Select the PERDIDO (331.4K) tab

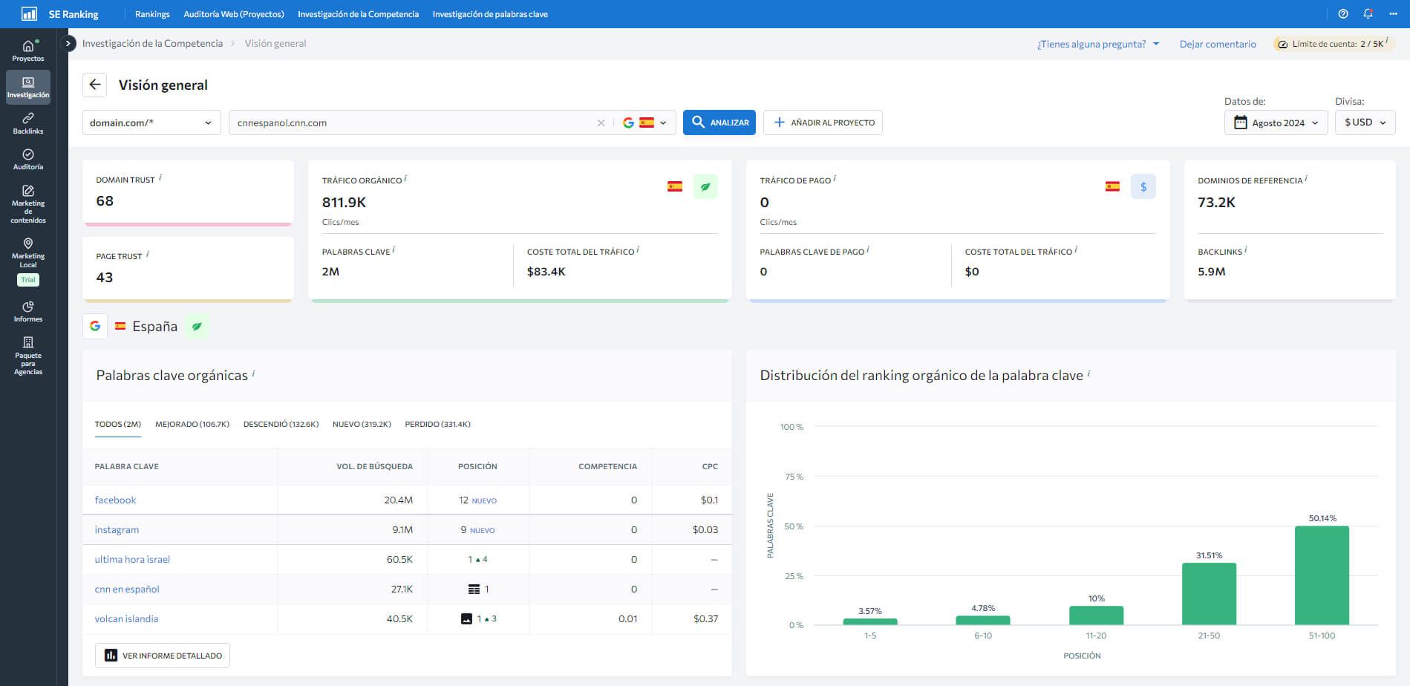pos(437,424)
